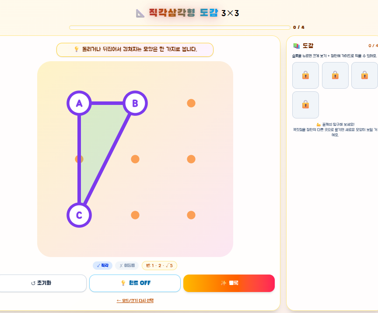Click the bottom-middle orange grid dot
The image size is (378, 313).
click(135, 215)
